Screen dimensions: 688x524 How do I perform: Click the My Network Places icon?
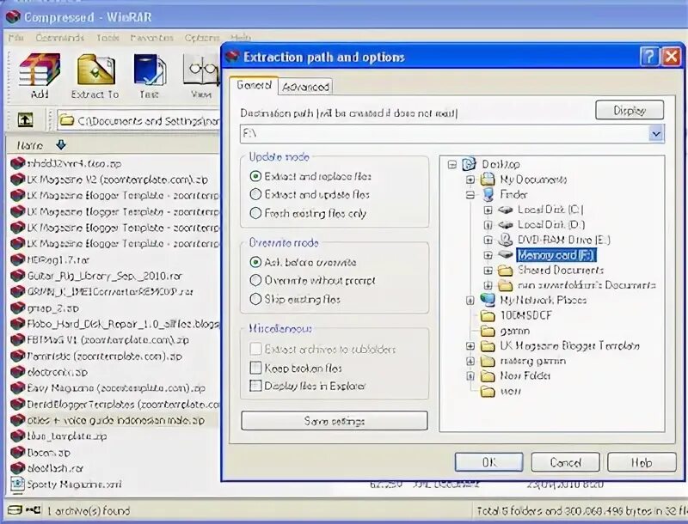point(488,300)
